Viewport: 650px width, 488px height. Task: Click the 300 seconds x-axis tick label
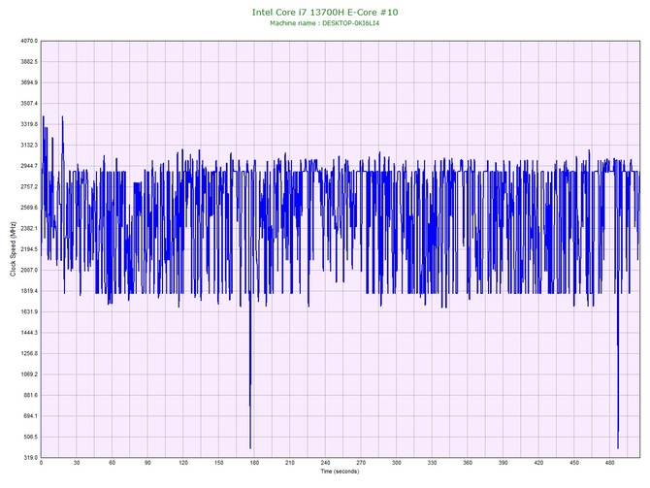397,463
